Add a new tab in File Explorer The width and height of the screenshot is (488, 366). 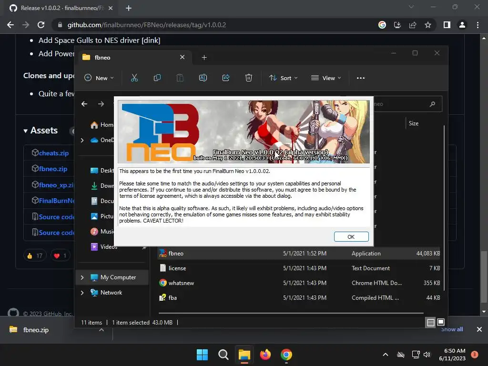click(x=204, y=58)
